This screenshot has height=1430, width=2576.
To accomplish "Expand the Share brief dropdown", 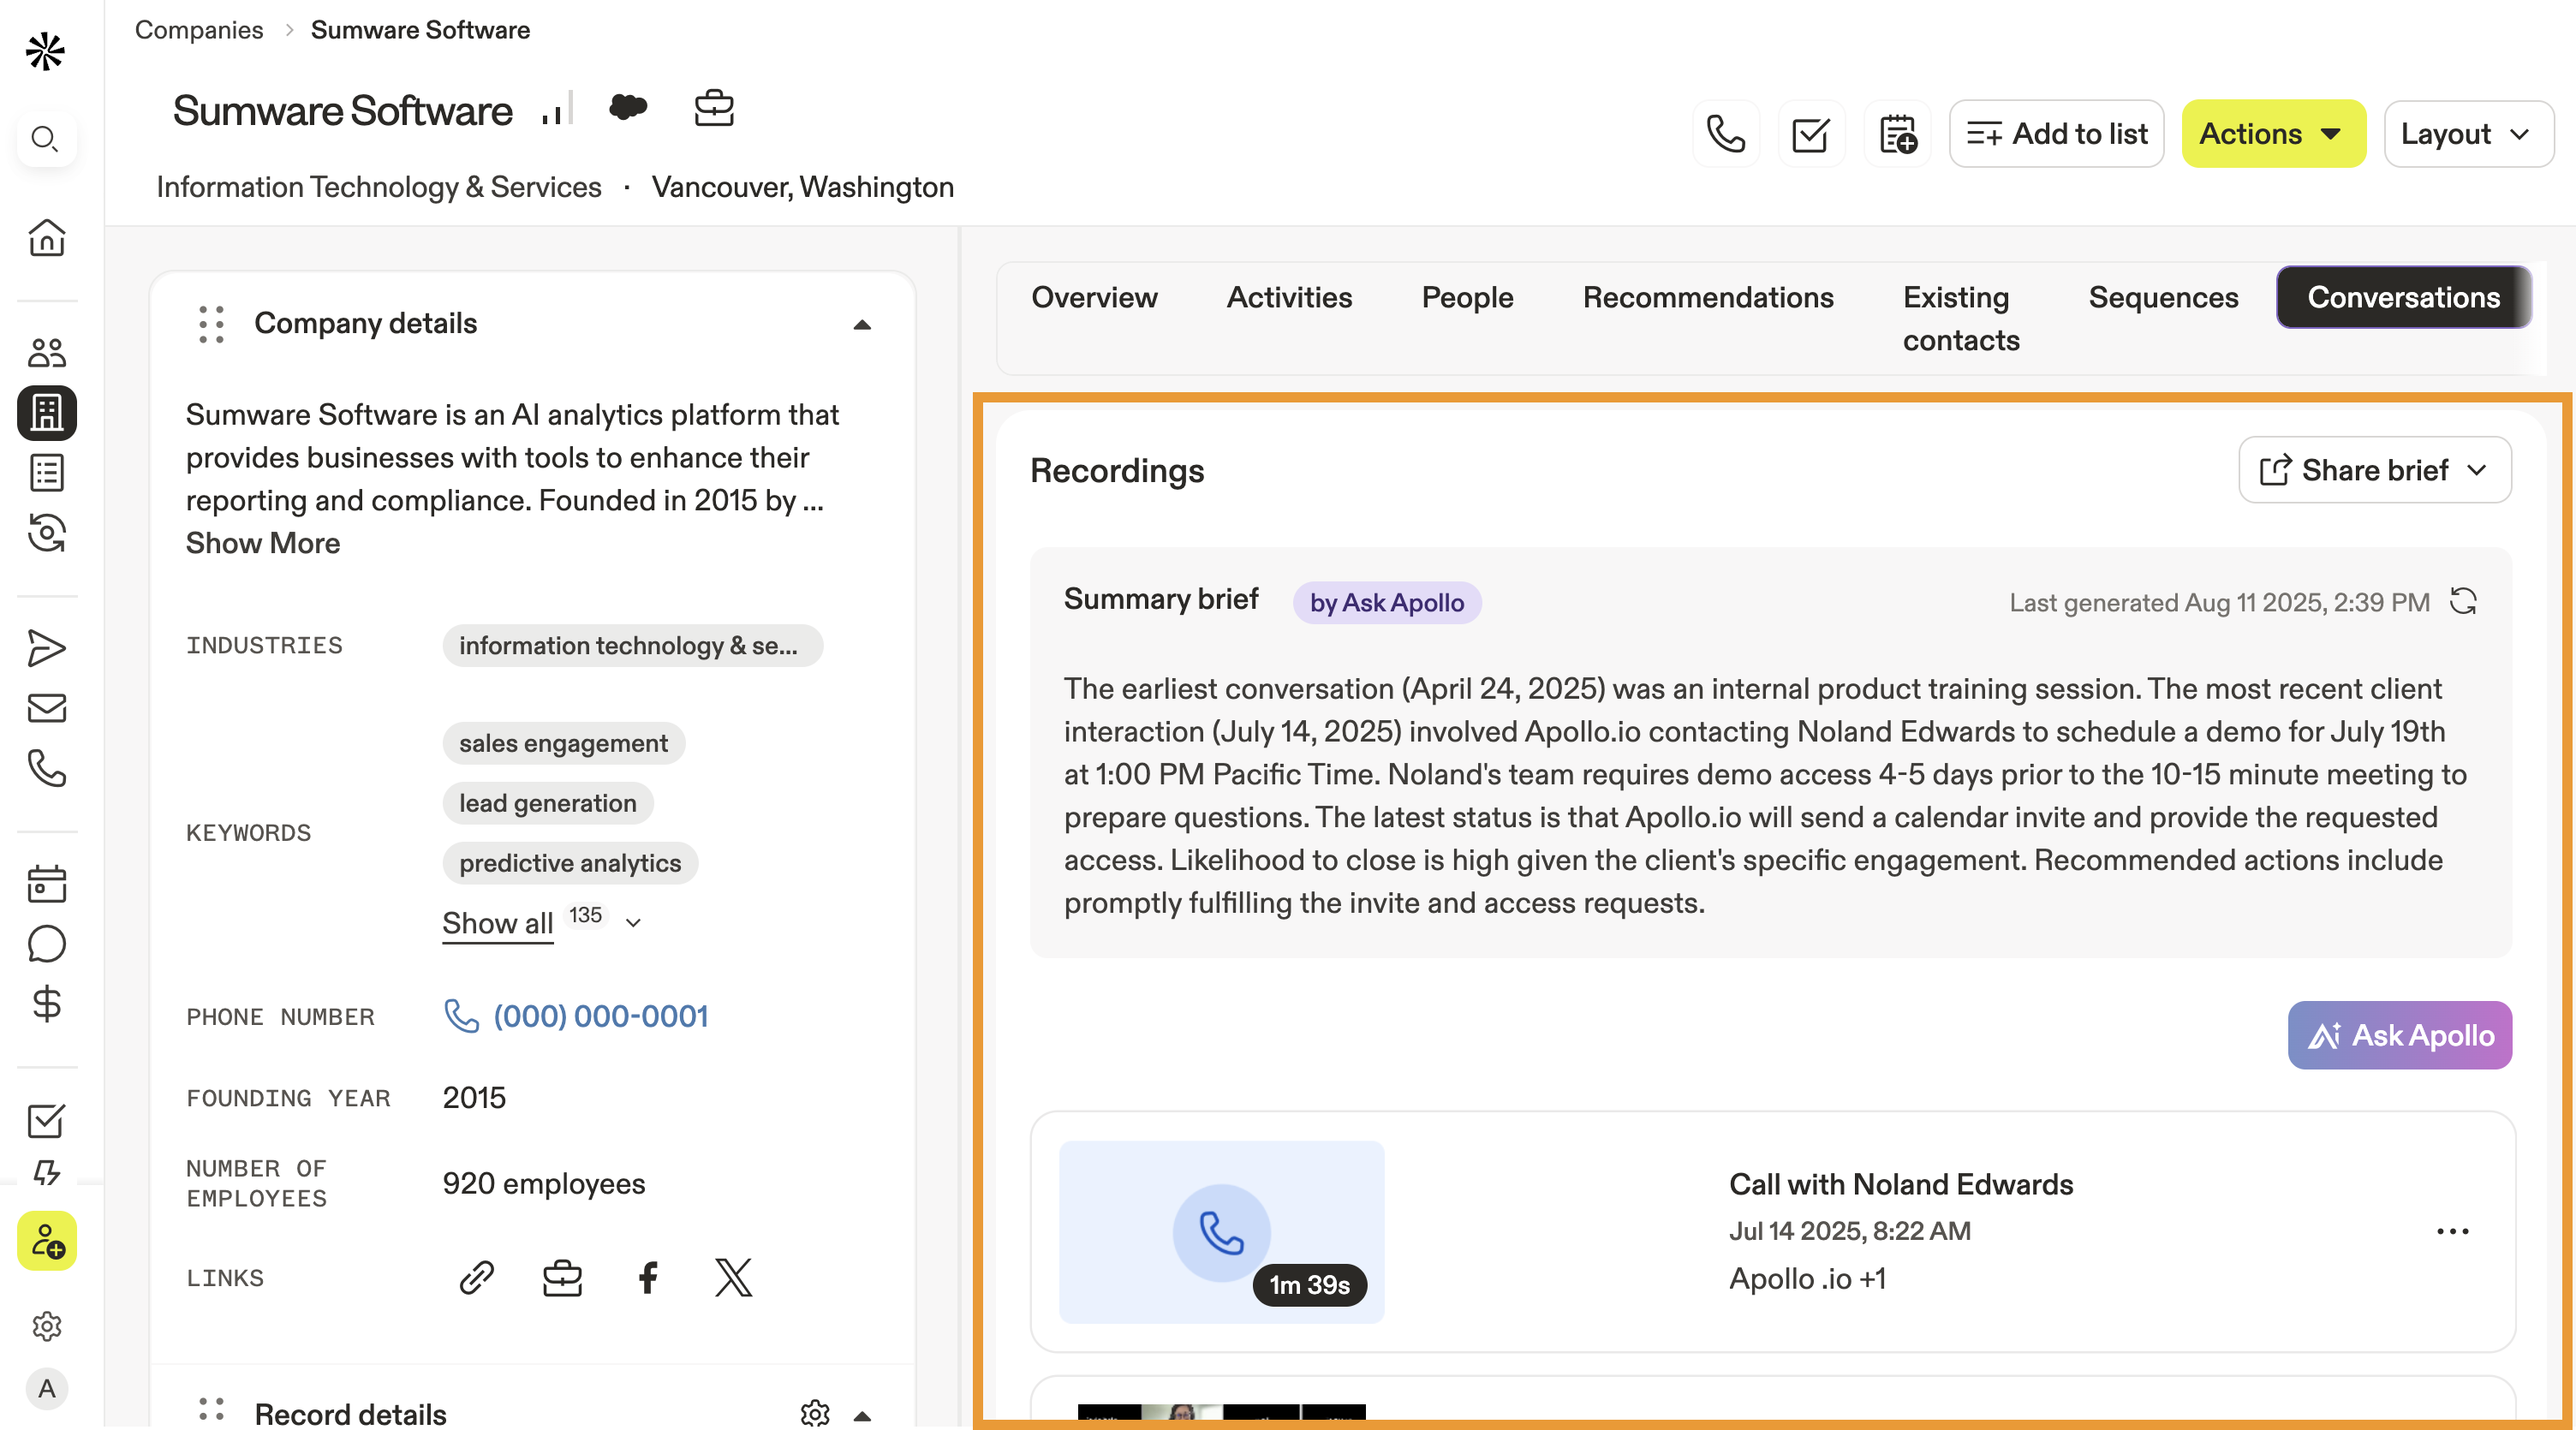I will click(2374, 470).
